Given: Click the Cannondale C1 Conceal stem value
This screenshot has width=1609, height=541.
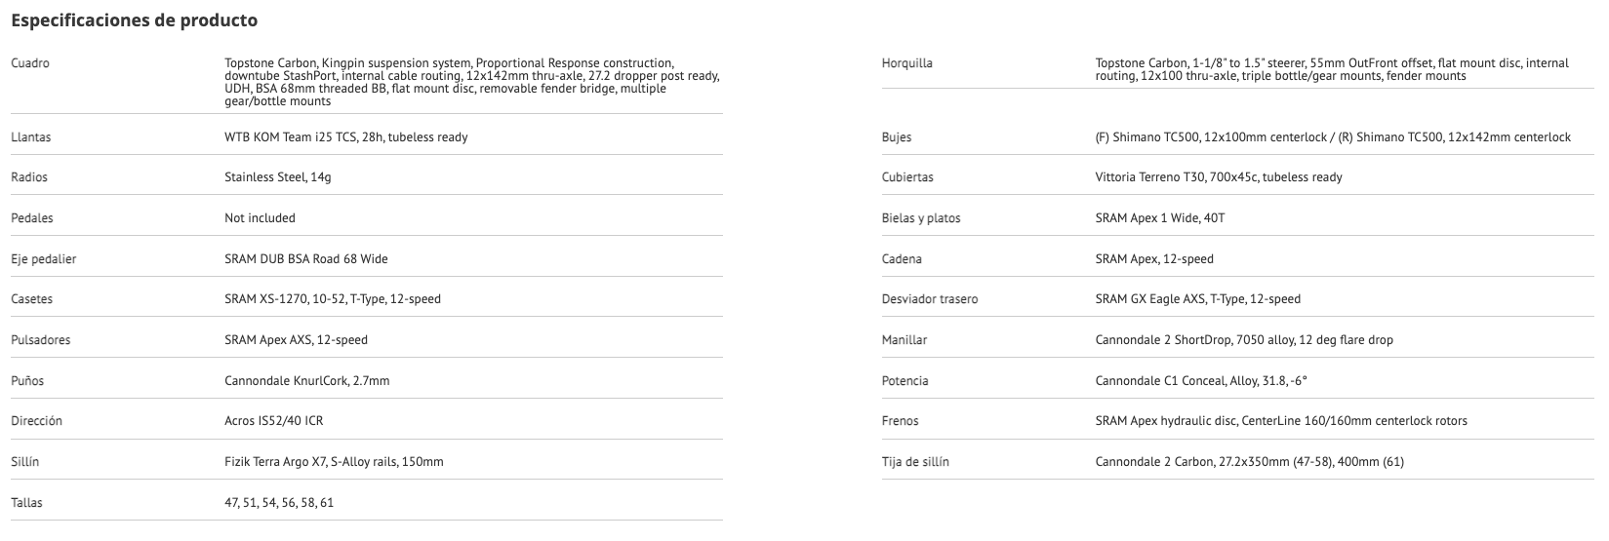Looking at the screenshot, I should point(1200,381).
